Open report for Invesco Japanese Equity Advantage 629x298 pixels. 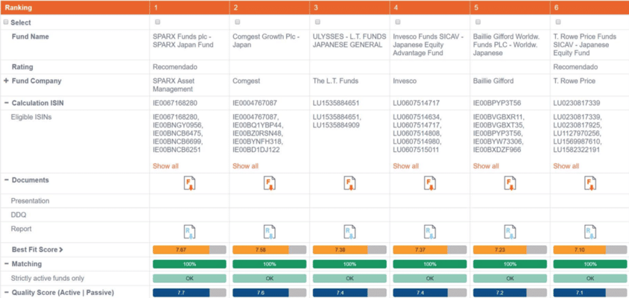click(x=430, y=232)
